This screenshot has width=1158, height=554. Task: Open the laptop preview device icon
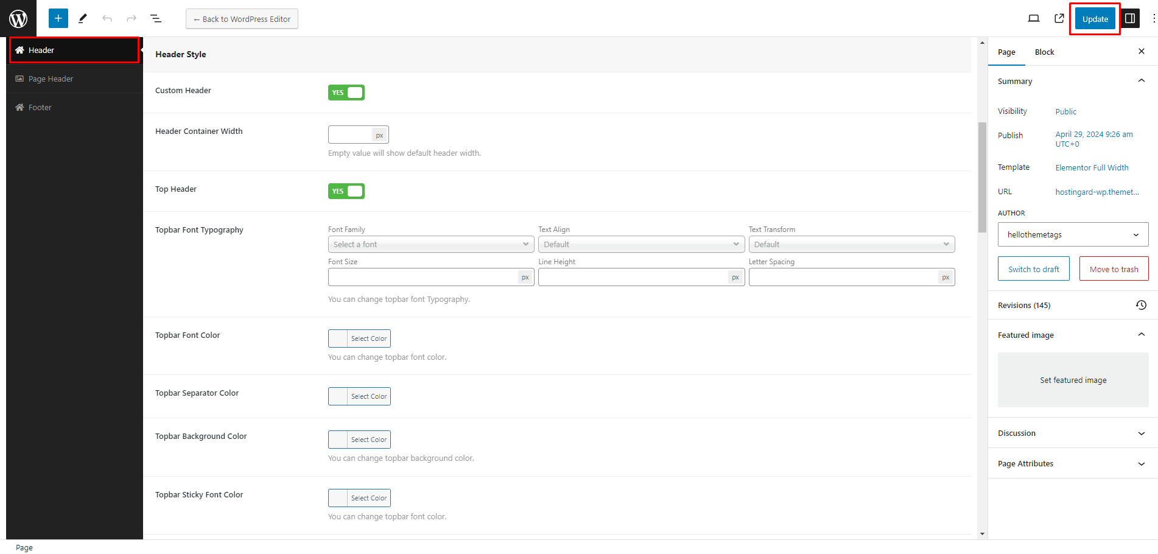point(1034,18)
